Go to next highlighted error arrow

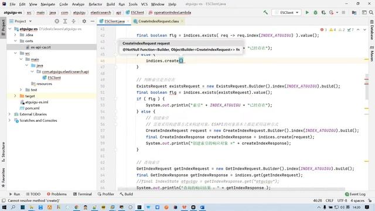click(x=364, y=30)
